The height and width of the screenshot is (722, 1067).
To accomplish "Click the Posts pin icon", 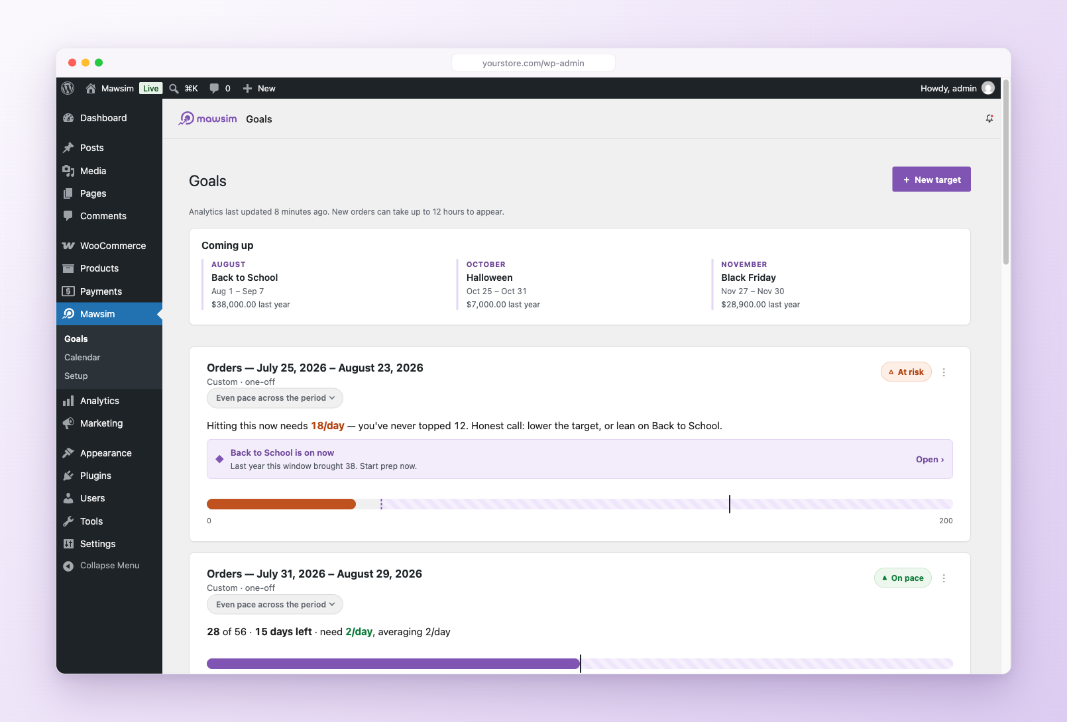I will 68,148.
